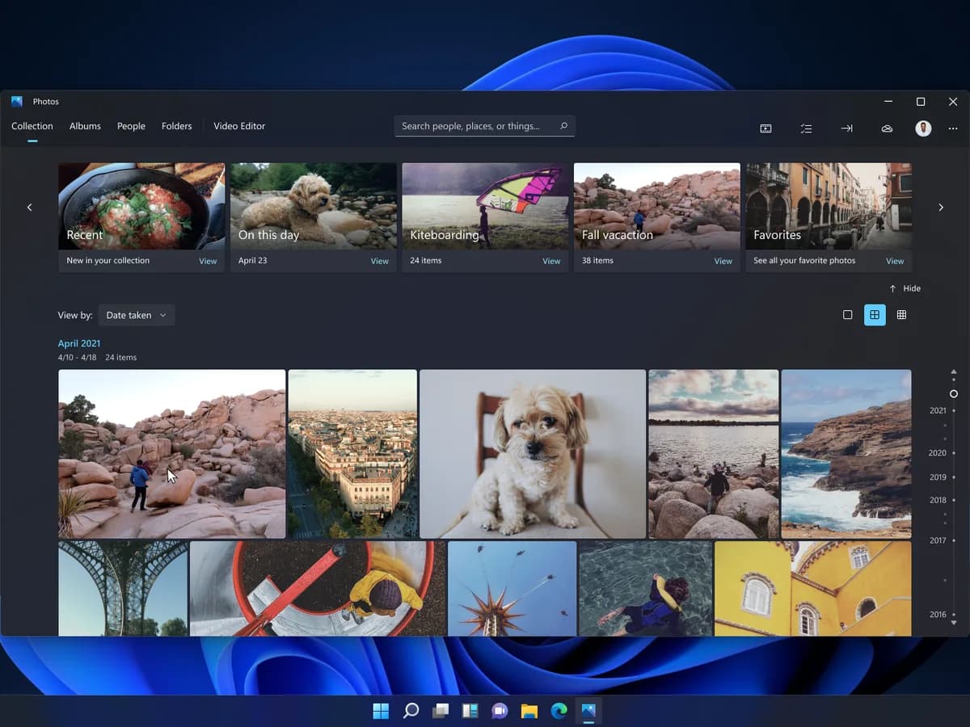Switch to the People tab
The image size is (970, 727).
tap(131, 126)
